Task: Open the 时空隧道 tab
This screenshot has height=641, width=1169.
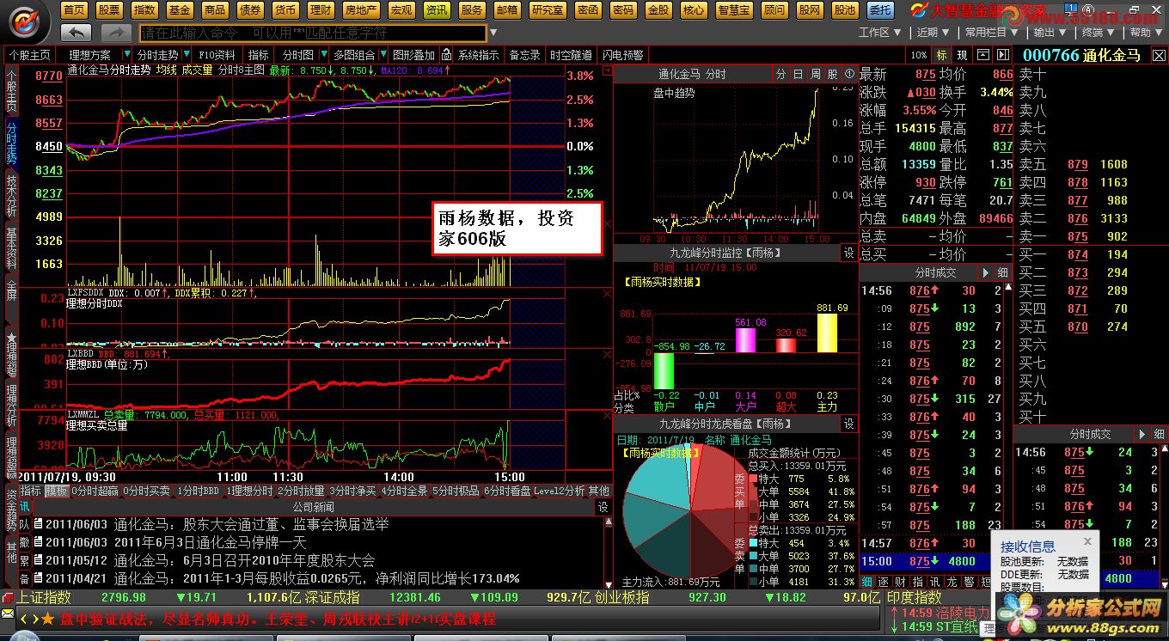Action: (x=571, y=55)
